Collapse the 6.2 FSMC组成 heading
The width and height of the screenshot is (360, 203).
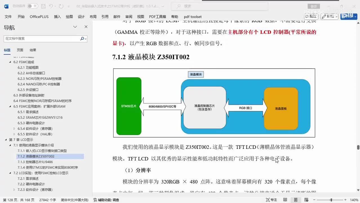pyautogui.click(x=10, y=62)
